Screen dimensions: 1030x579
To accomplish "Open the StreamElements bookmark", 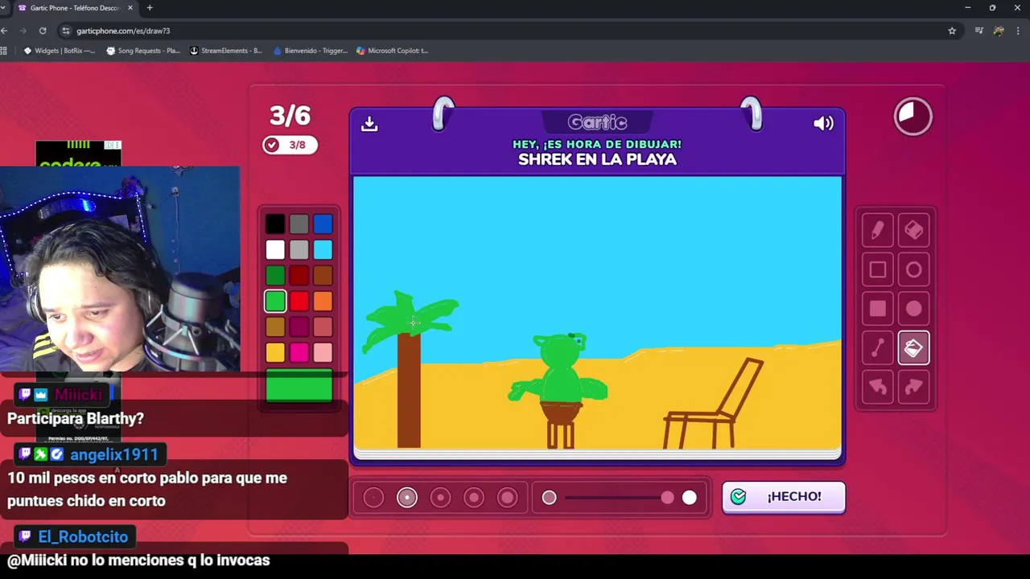I will (x=226, y=51).
